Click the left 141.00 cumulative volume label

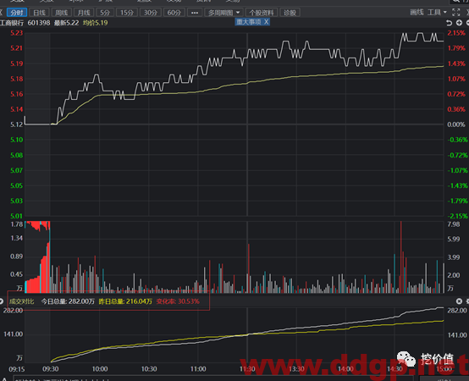coord(14,334)
